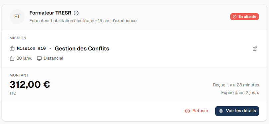The width and height of the screenshot is (269, 124).
Task: Click the En attente status badge
Action: pyautogui.click(x=244, y=17)
